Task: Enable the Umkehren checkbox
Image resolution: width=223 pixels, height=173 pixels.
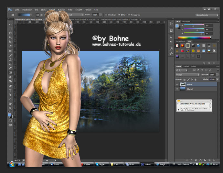Action: pyautogui.click(x=107, y=15)
